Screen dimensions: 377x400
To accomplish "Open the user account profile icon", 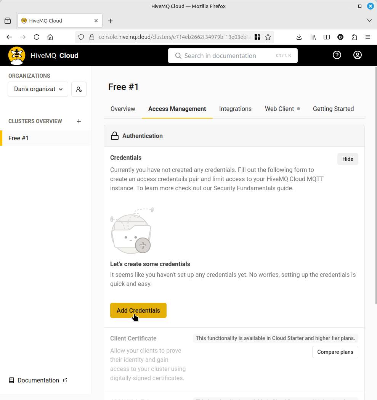I will [x=358, y=55].
